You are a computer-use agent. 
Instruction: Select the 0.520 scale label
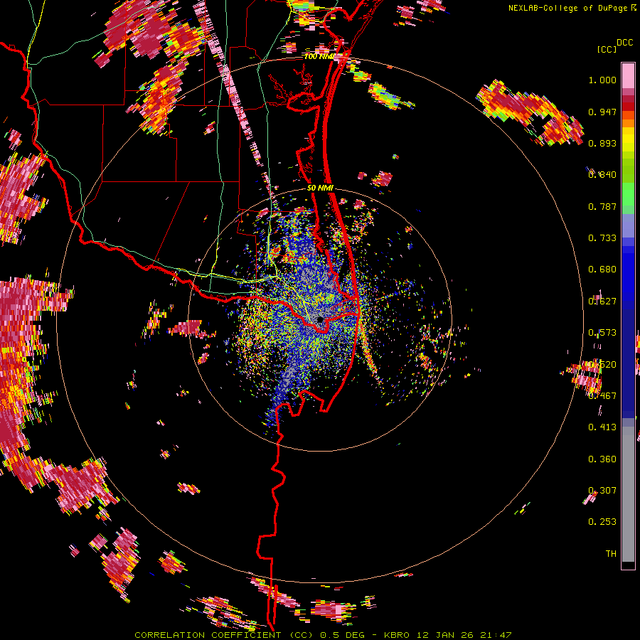click(x=602, y=365)
